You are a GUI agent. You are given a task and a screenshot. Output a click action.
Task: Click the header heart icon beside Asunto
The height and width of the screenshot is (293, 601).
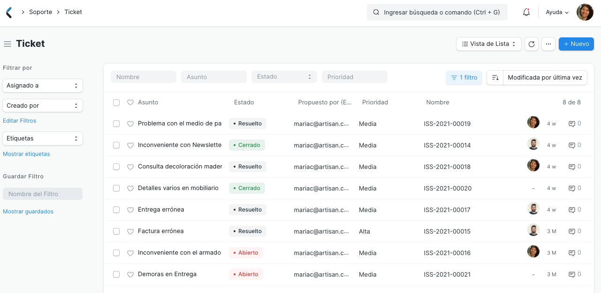130,103
